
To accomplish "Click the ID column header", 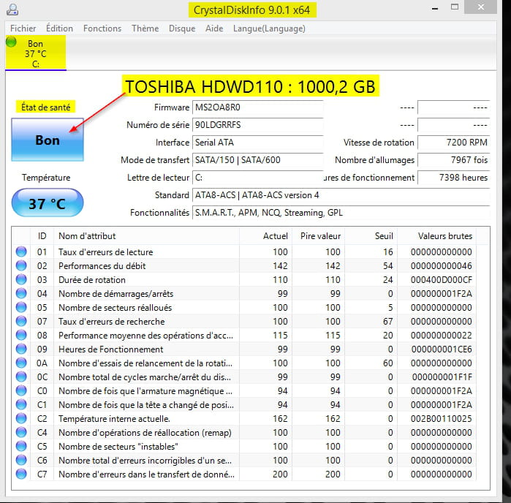I will [x=42, y=236].
